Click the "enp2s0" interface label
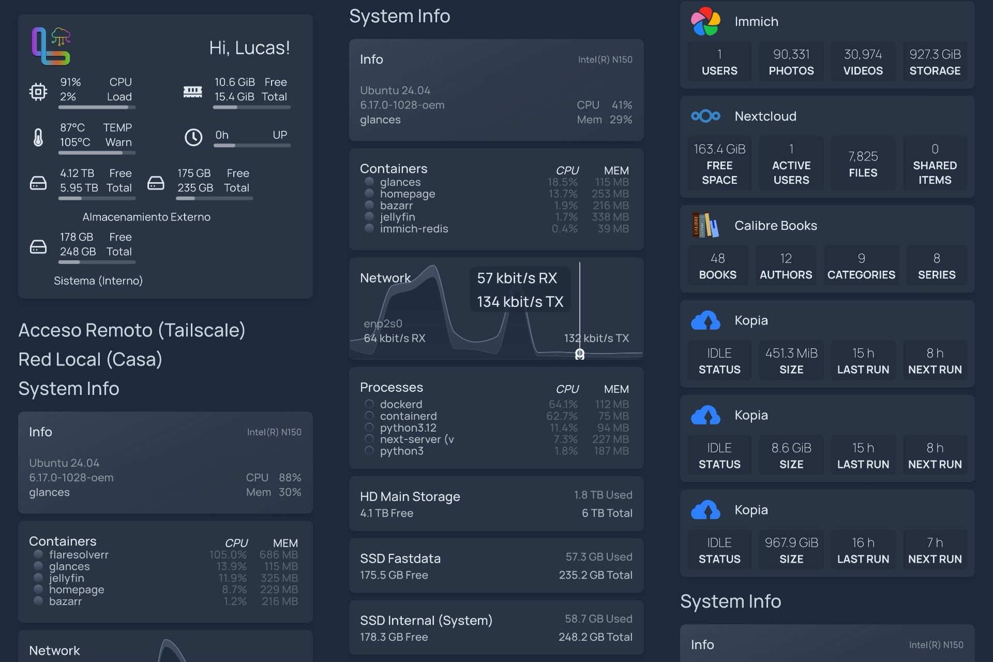Screen dimensions: 993x662 383,323
